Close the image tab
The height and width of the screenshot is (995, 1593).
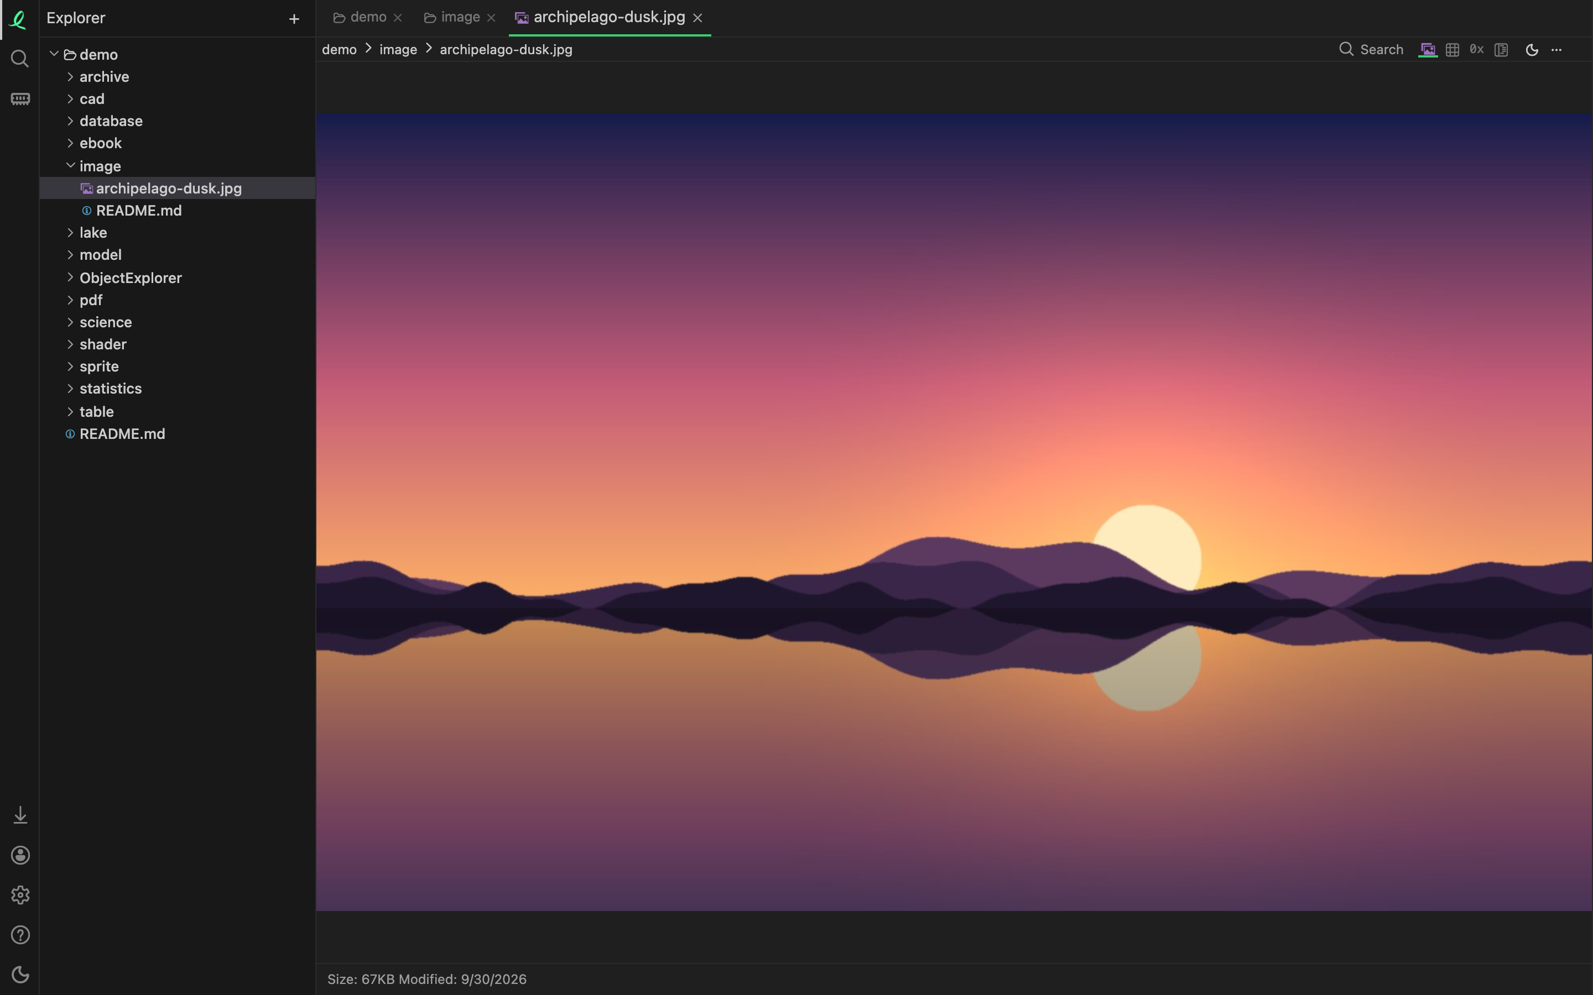[x=491, y=18]
